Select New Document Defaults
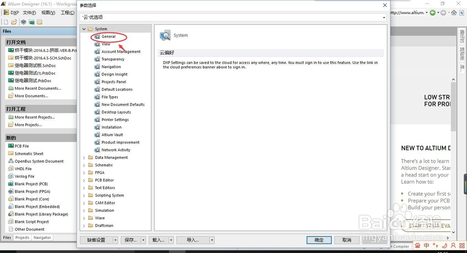Screen dimensions: 467x253 (123, 104)
